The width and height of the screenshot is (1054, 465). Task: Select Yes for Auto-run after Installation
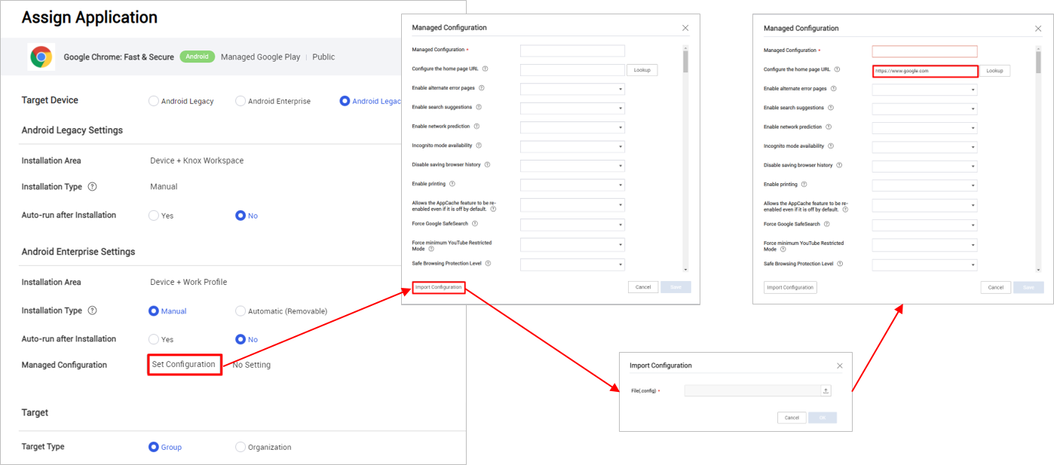point(154,215)
